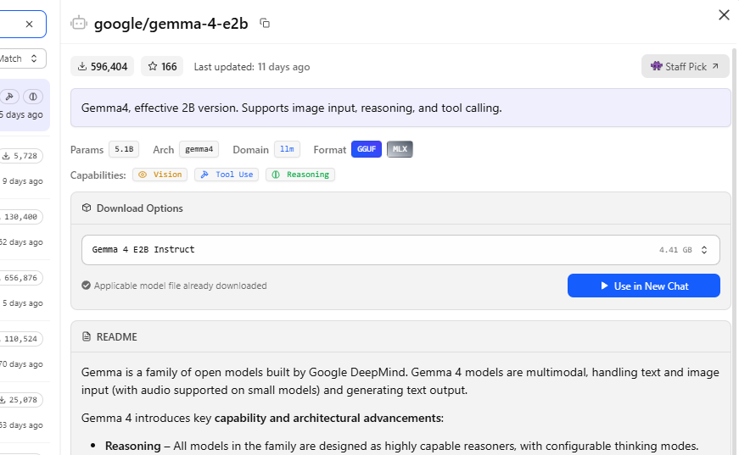
Task: Click the 5.1B params value
Action: click(124, 149)
